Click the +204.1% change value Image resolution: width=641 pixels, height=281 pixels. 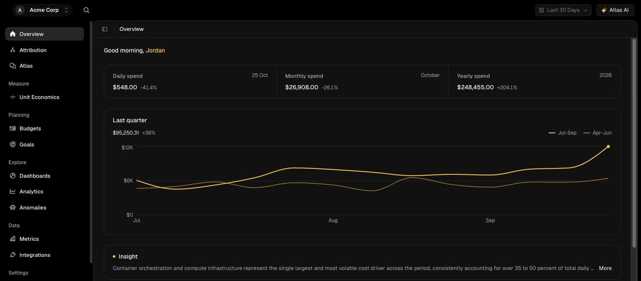pyautogui.click(x=507, y=88)
